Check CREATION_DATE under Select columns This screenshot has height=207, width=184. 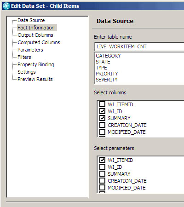[x=102, y=125]
